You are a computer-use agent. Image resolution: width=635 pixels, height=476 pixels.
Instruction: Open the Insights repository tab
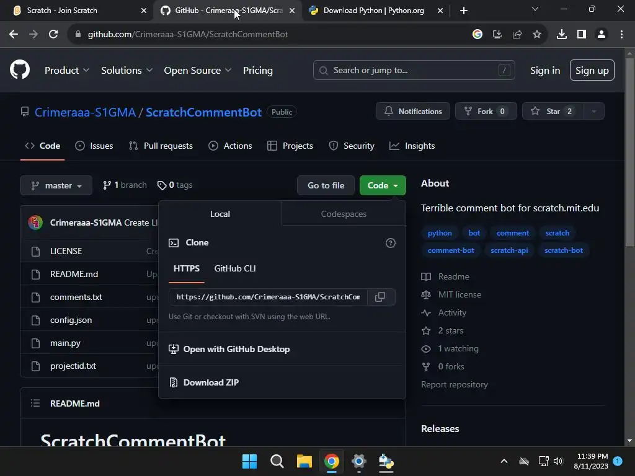412,146
